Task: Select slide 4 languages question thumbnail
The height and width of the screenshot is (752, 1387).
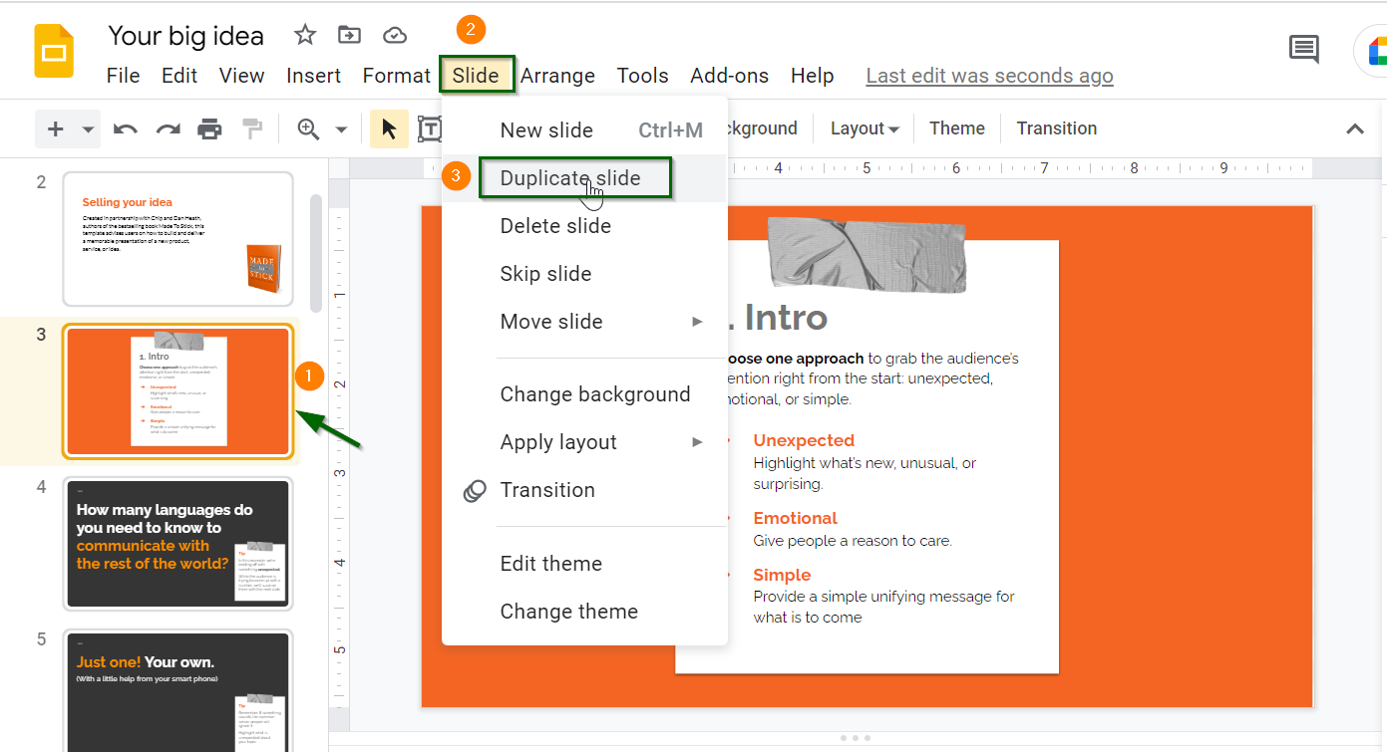Action: tap(178, 544)
